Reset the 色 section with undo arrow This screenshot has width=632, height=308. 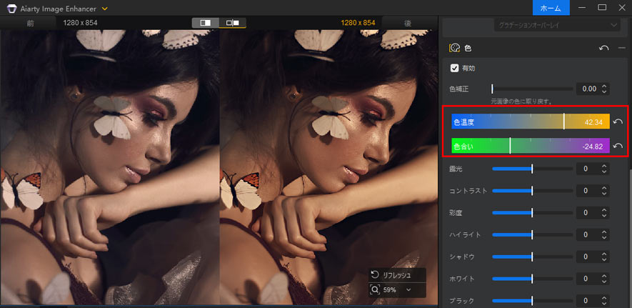click(x=603, y=48)
